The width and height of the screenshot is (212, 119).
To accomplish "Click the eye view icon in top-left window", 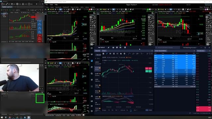I will [12, 4].
